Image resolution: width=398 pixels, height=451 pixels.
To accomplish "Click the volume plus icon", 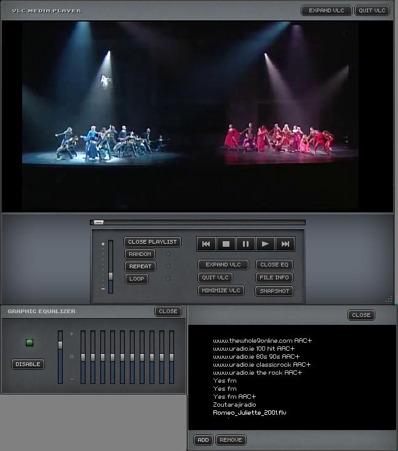I will coord(103,244).
